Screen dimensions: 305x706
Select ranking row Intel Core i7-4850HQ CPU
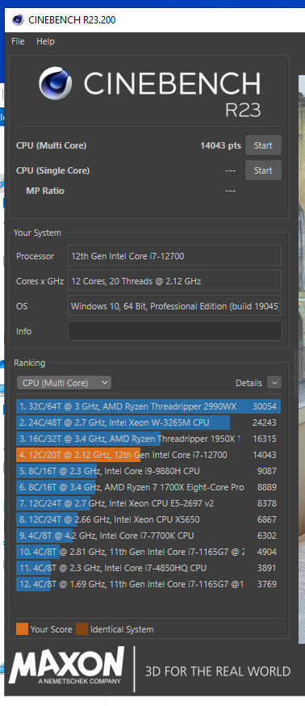tap(148, 568)
